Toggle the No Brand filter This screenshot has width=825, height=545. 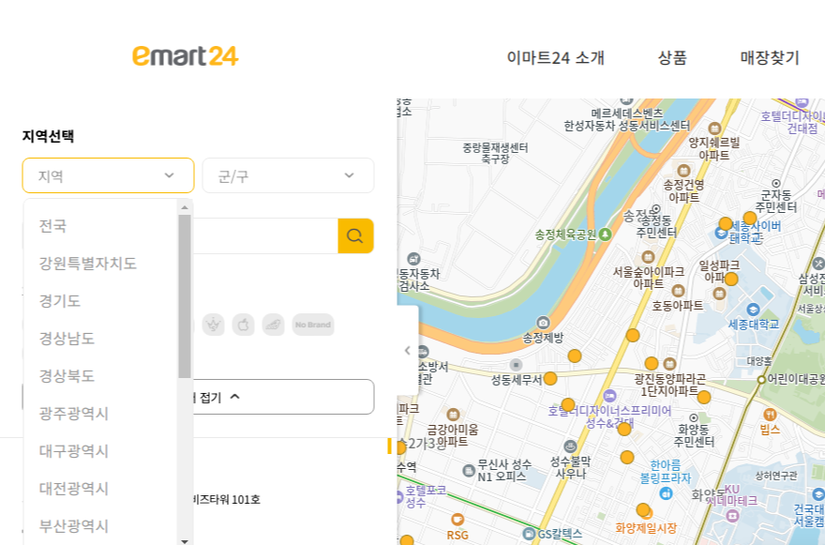click(313, 325)
